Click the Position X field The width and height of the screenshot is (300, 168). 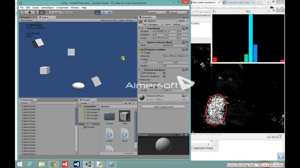[x=159, y=31]
